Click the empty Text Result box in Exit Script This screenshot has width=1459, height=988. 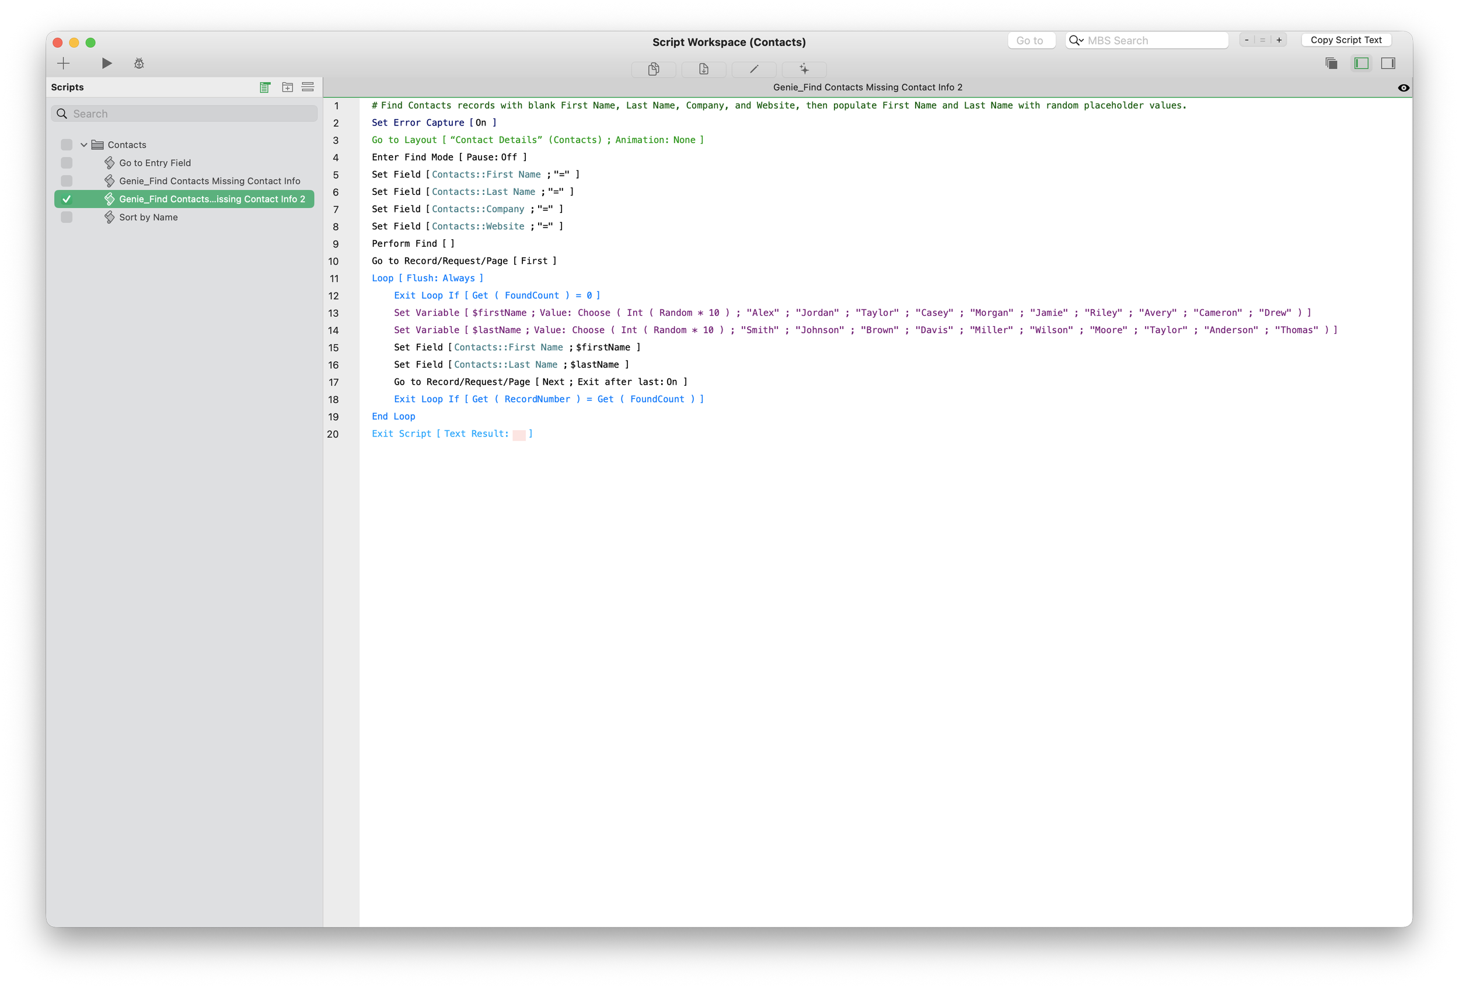pos(519,434)
